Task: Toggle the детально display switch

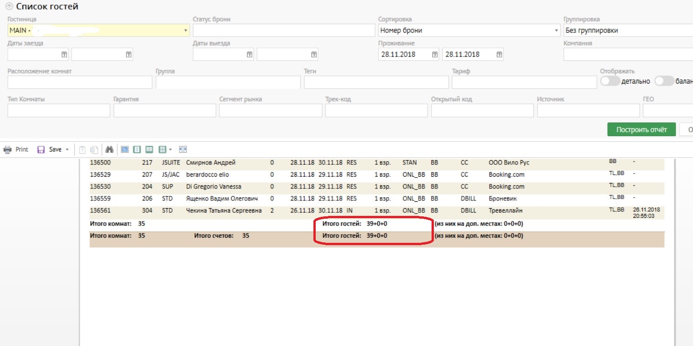Action: [610, 81]
